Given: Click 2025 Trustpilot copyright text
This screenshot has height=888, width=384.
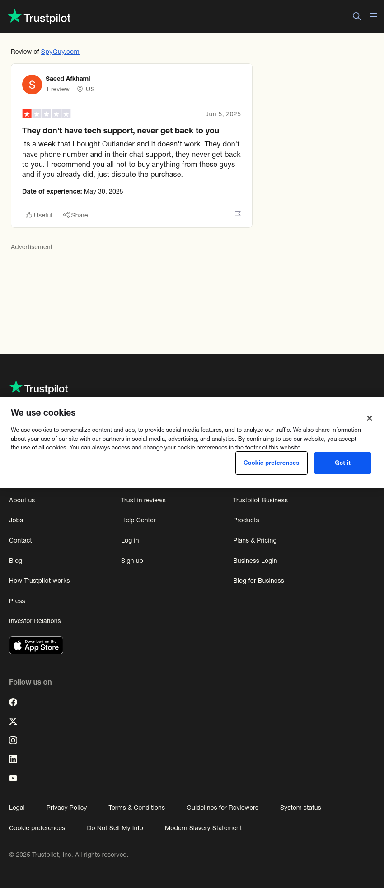Looking at the screenshot, I should (69, 855).
